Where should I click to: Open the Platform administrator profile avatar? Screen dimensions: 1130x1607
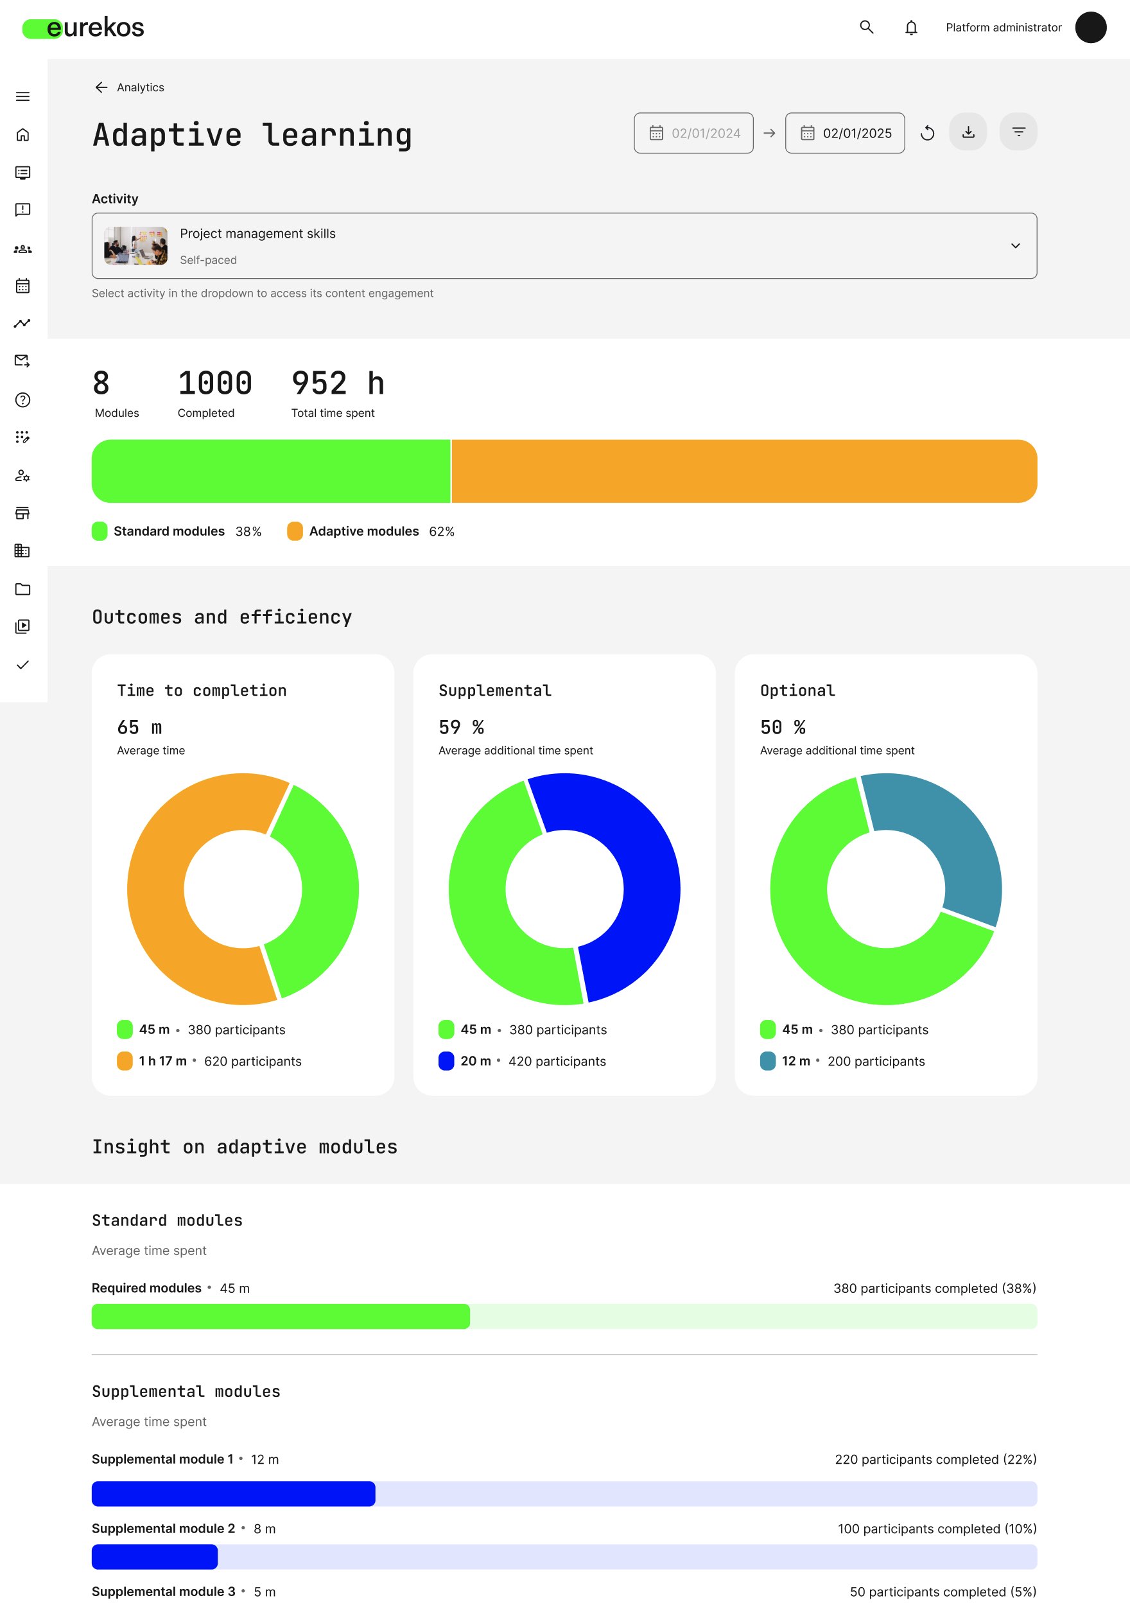tap(1090, 28)
